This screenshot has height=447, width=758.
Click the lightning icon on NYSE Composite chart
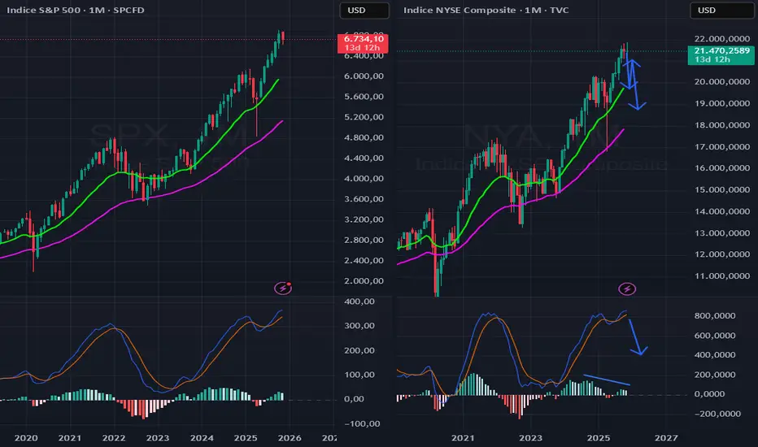click(627, 289)
